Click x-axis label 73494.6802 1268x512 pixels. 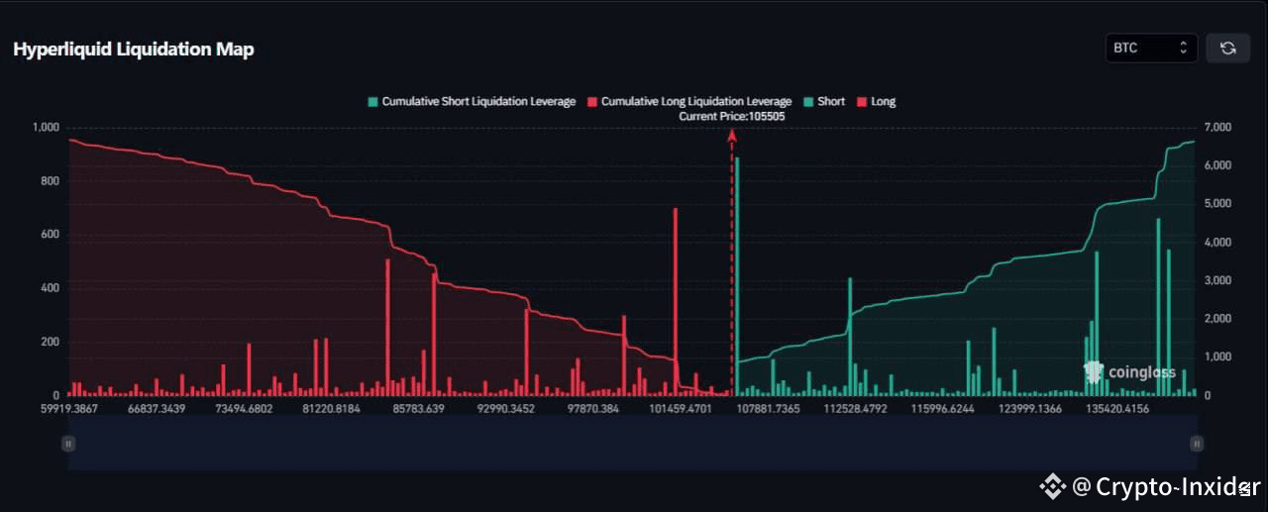pos(244,408)
